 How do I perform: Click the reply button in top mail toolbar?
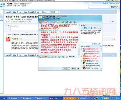click(15, 12)
